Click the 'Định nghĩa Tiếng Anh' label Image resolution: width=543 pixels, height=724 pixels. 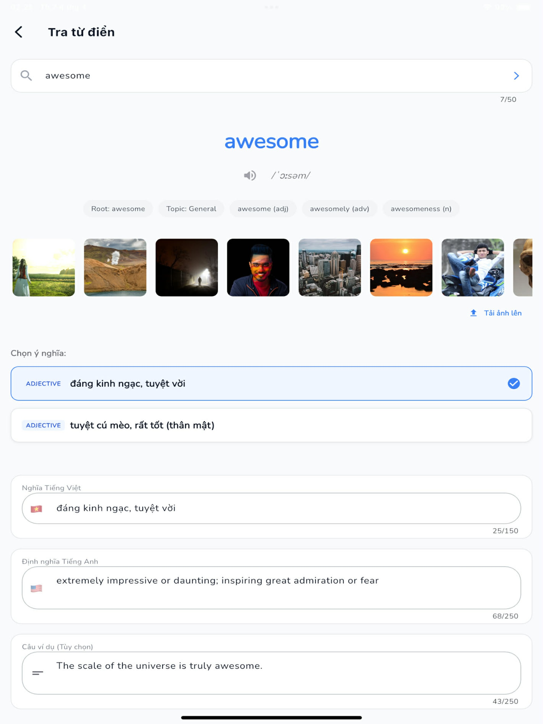(x=60, y=562)
